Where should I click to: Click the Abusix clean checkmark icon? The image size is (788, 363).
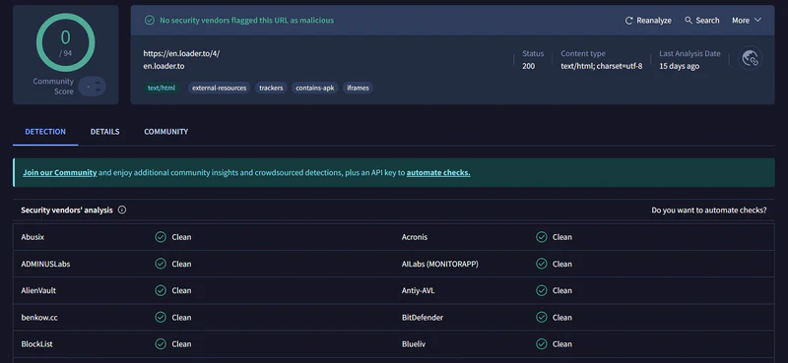[161, 237]
